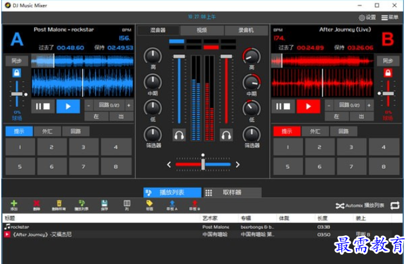Select the sampler (取样器) tab
The image size is (410, 264).
pyautogui.click(x=232, y=193)
